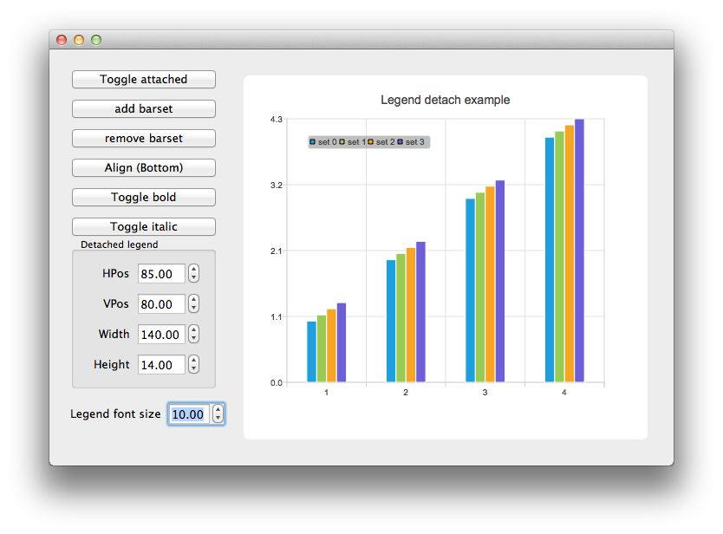
Task: Increase Width value with up arrow
Action: coord(194,329)
